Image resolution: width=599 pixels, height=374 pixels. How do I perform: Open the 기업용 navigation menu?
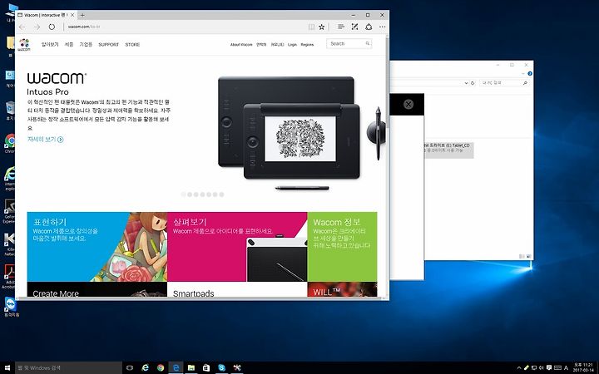[86, 44]
